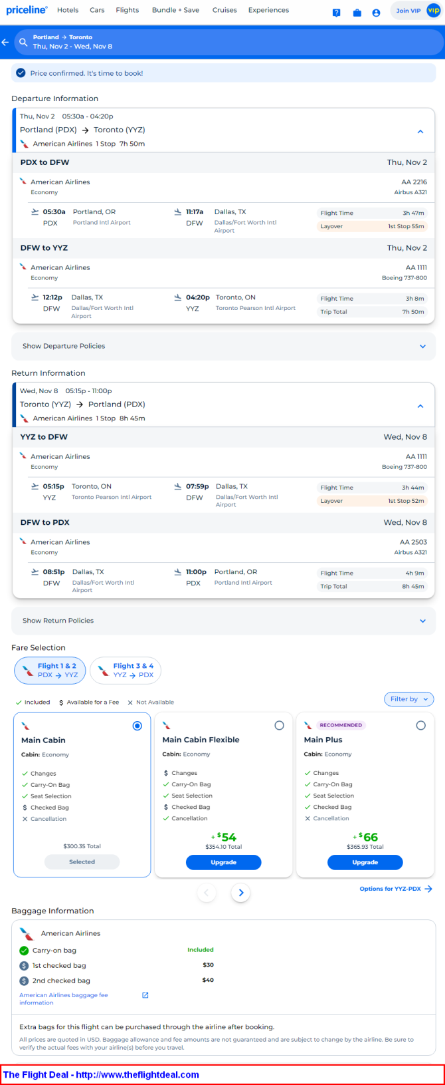Click the 1st checked bag dollar icon
445x1085 pixels.
point(24,965)
